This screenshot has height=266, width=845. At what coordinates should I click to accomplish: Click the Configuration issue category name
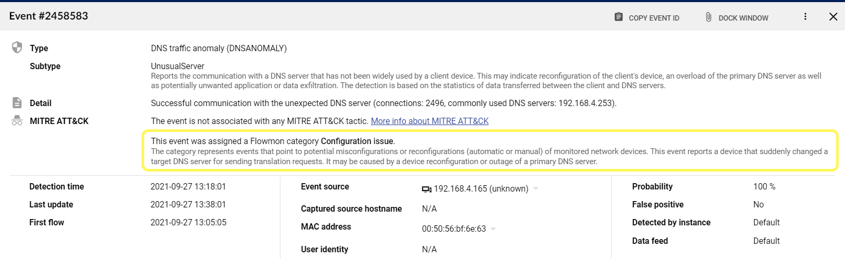coord(357,141)
